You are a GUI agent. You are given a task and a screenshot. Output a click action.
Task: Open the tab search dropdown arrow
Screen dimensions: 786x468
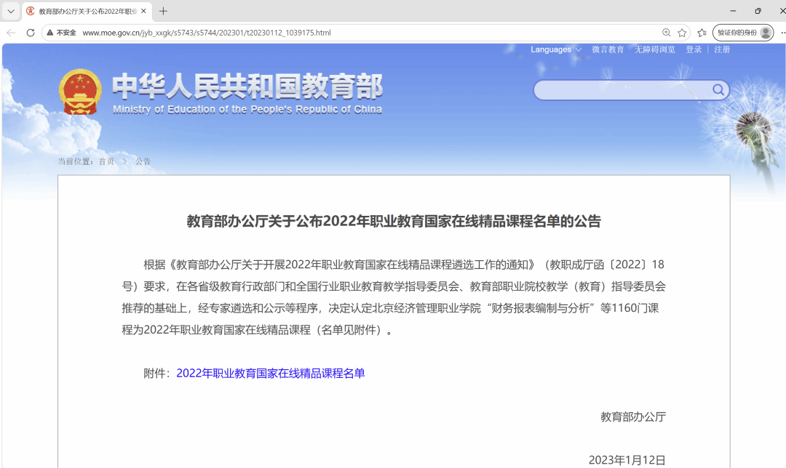[x=10, y=11]
